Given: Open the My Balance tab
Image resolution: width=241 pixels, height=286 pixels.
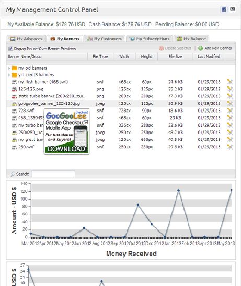Looking at the screenshot, I should click(x=191, y=39).
